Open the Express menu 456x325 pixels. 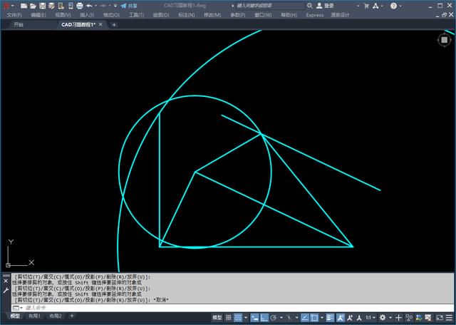pyautogui.click(x=315, y=15)
